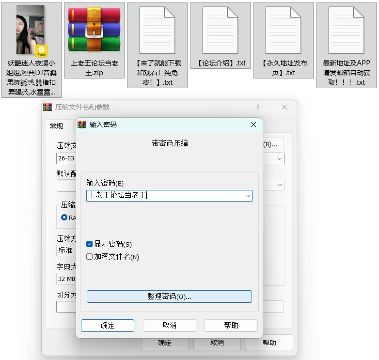Click 取消 in the 输入密码 dialog
Viewport: 379px width, 360px height.
point(170,326)
